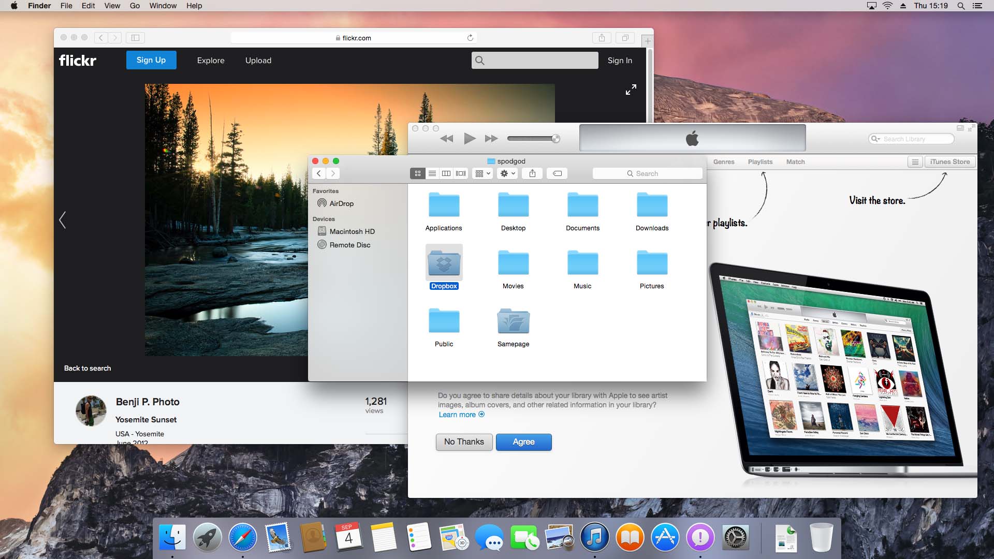Click the Flickr Upload button
This screenshot has width=994, height=559.
pos(258,60)
